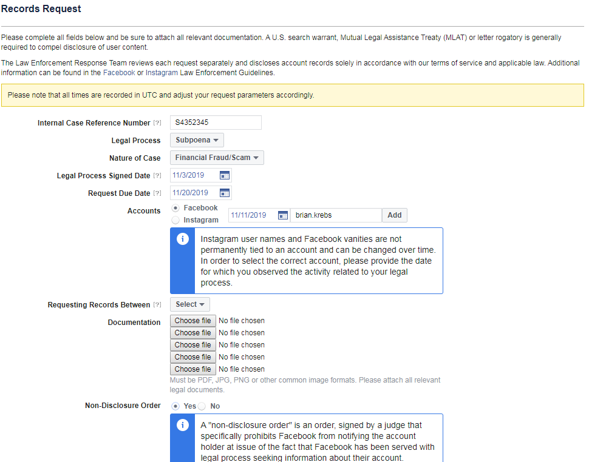Click the first Choose file button
The height and width of the screenshot is (462, 589).
192,321
